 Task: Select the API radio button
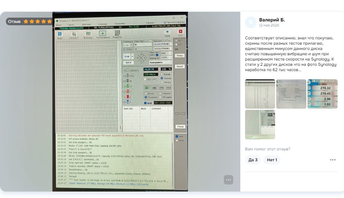pos(176,41)
